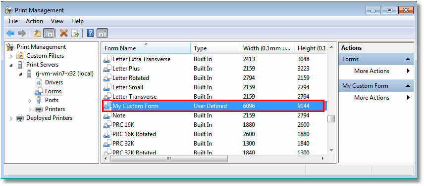Click the Print Management root node icon
Viewport: 424px width, 186px height.
10,47
